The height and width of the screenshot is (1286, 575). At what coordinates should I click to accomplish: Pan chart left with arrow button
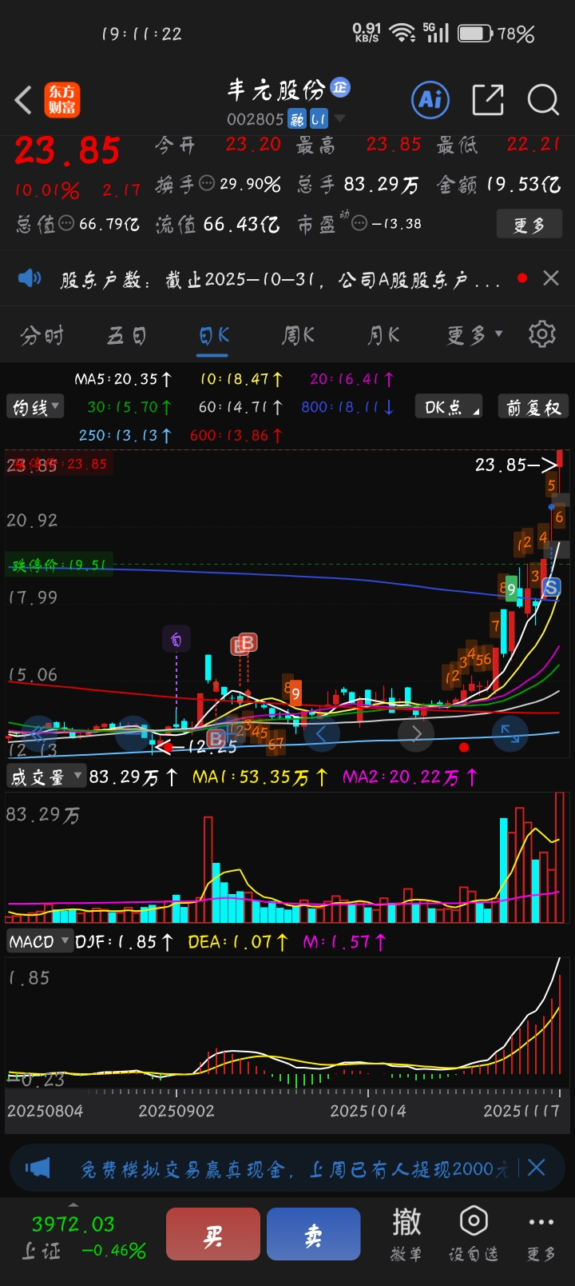322,733
